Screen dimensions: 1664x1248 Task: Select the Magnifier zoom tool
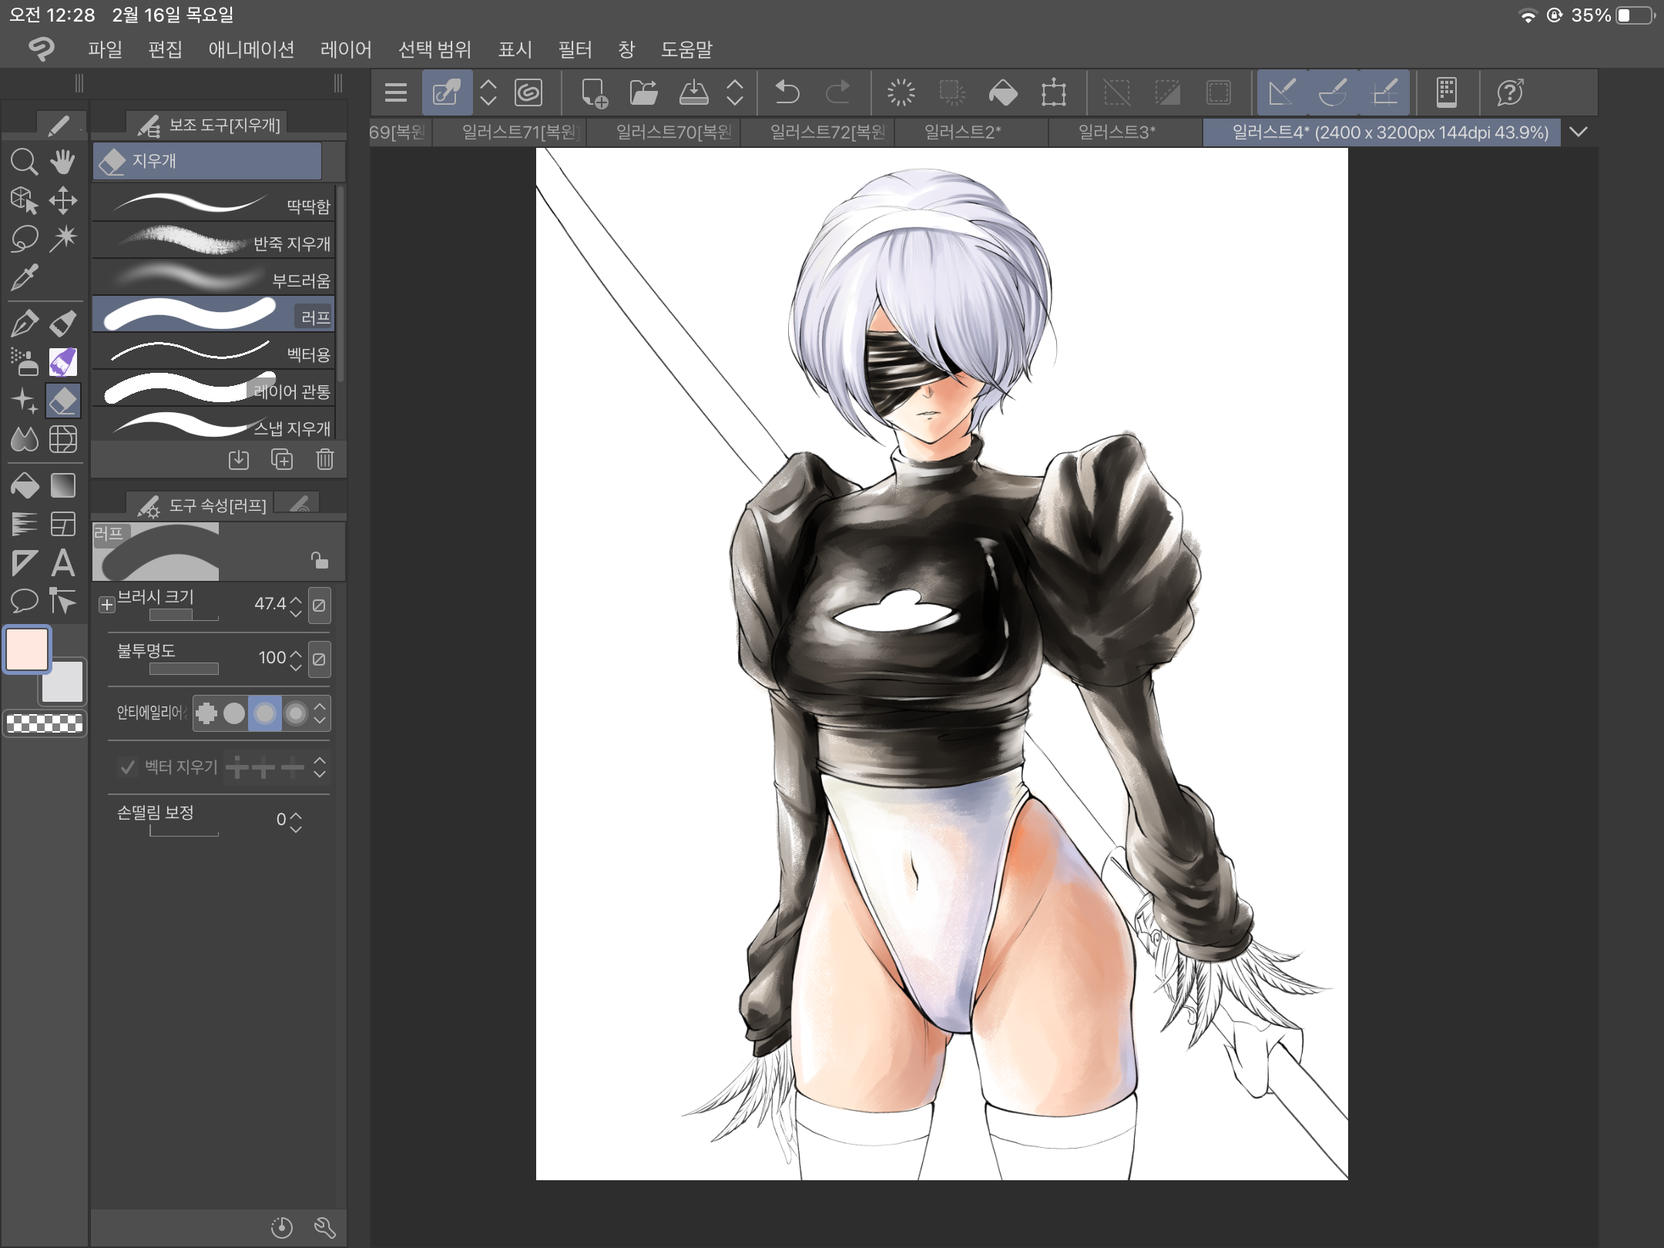24,162
